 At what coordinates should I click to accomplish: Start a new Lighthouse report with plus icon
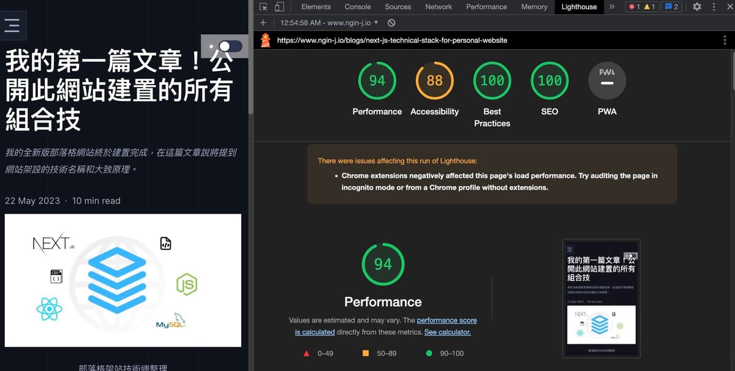[x=263, y=23]
